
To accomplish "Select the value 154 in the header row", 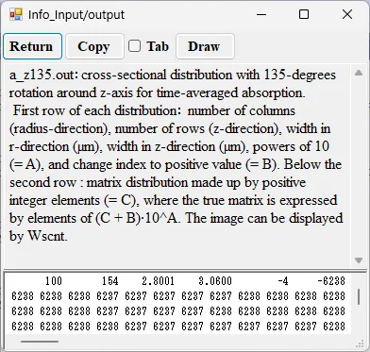I will pyautogui.click(x=109, y=281).
